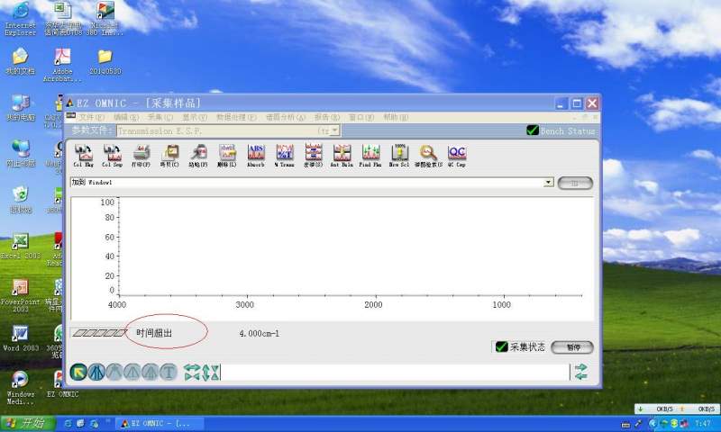Open the 报告(R) report menu
Screen dimensions: 721x432
point(327,117)
